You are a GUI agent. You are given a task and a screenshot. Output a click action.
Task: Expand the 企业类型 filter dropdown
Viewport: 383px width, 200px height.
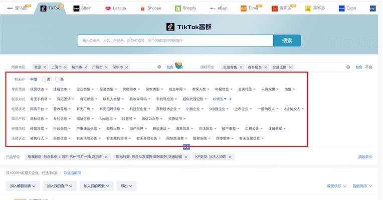coord(85,89)
